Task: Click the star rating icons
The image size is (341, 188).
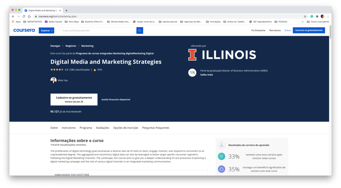Action: tap(57, 70)
